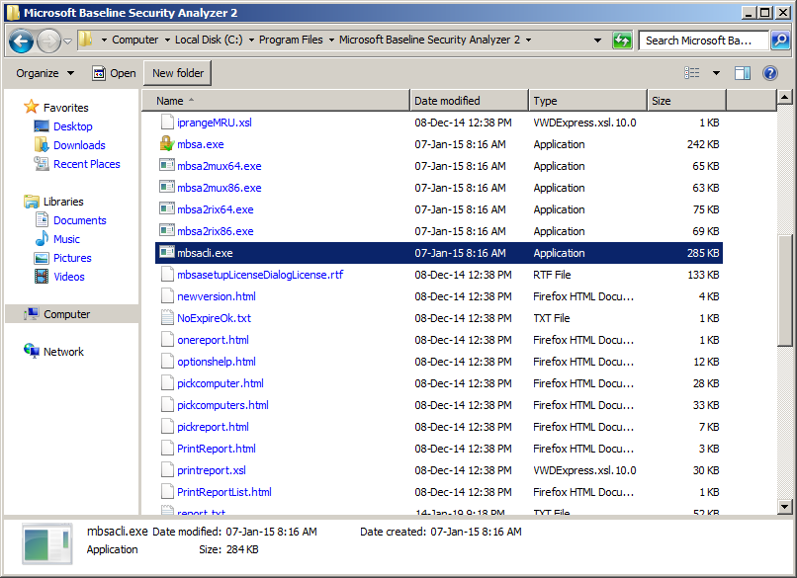Click the Videos filmstrip icon
797x578 pixels.
(42, 277)
